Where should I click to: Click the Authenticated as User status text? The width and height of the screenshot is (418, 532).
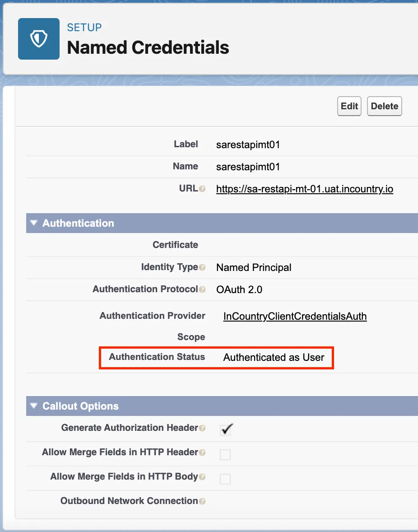(274, 358)
